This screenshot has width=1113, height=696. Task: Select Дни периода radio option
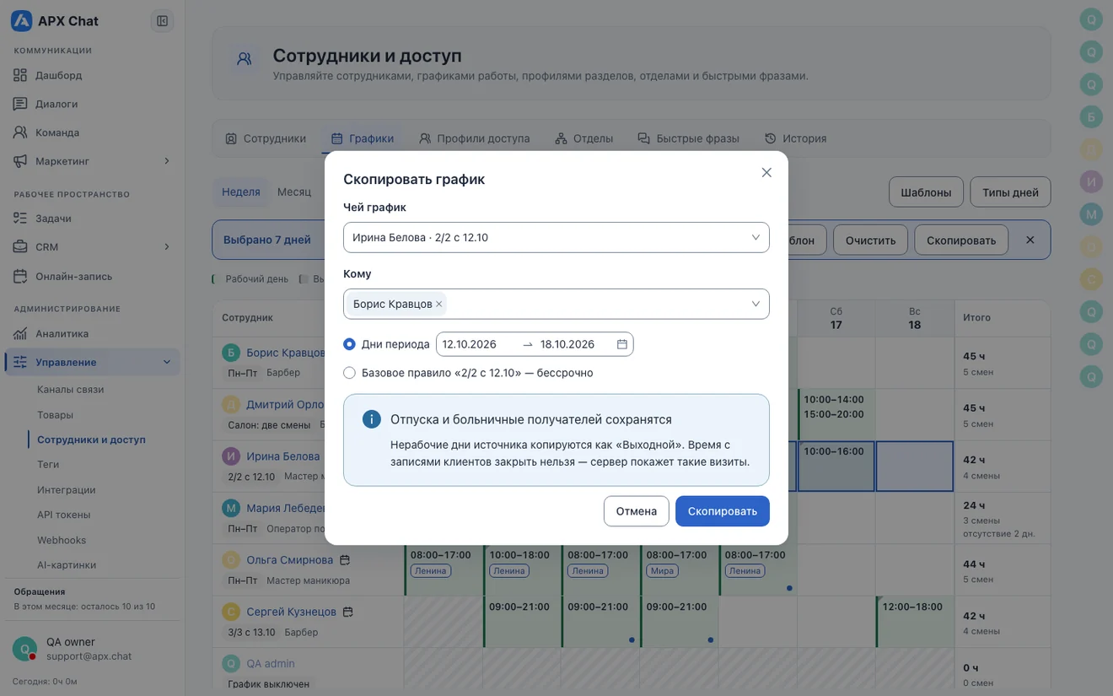pos(349,344)
